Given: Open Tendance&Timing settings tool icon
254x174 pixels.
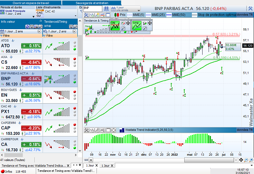Looking at the screenshot, I should point(75,27).
